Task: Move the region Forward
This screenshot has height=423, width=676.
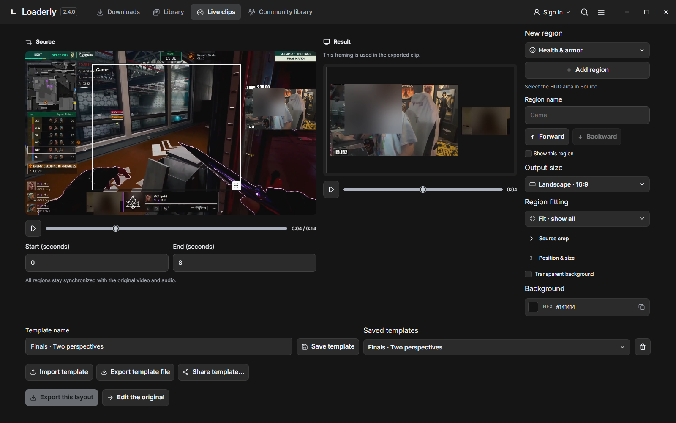Action: [x=547, y=137]
